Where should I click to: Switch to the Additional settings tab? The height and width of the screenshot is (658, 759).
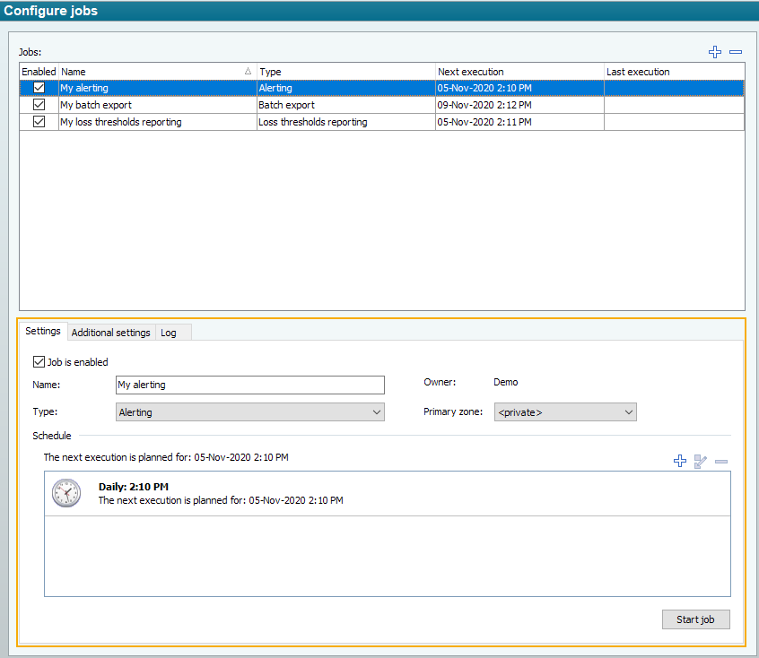pos(110,333)
